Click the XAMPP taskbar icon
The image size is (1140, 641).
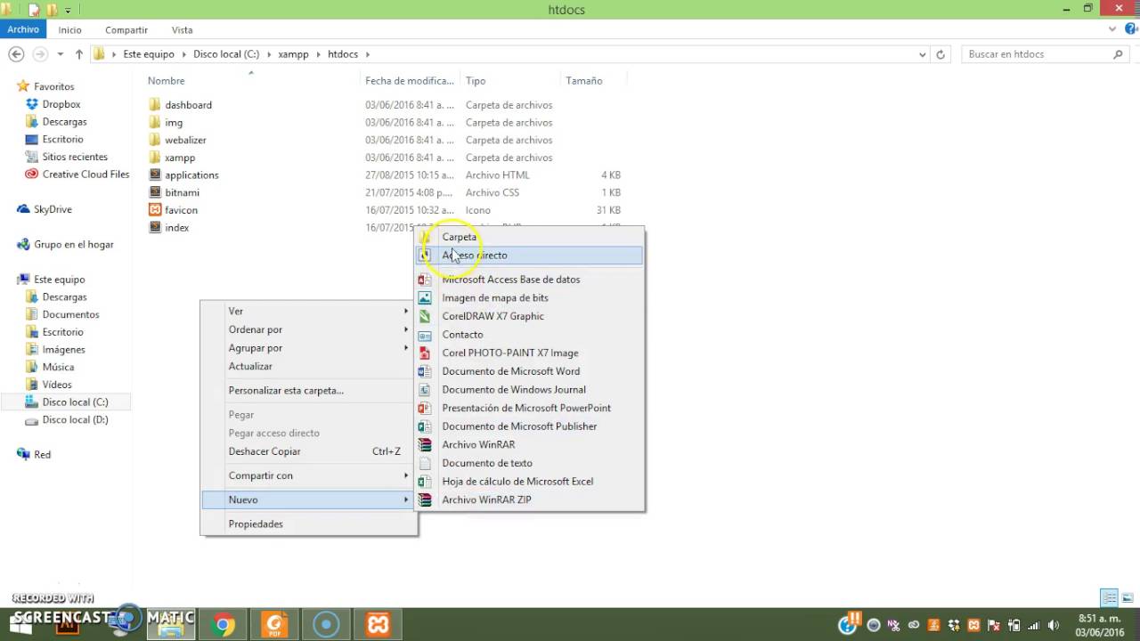point(378,625)
